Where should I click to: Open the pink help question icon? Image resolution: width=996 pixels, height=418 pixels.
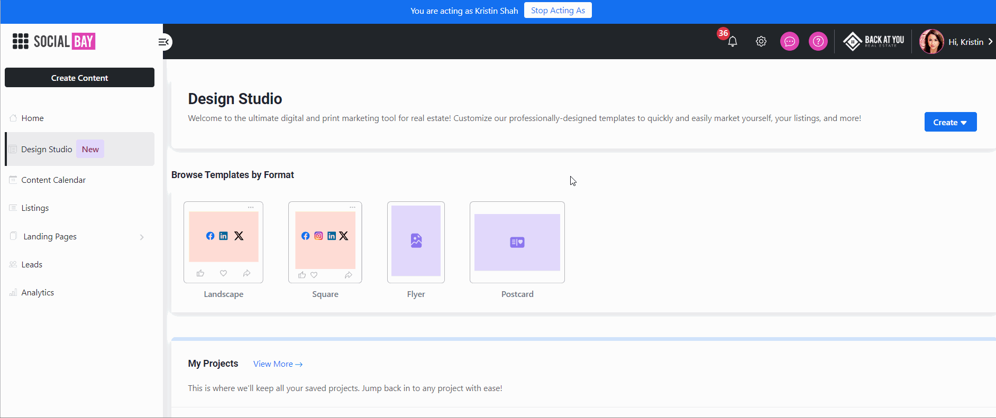click(x=818, y=41)
